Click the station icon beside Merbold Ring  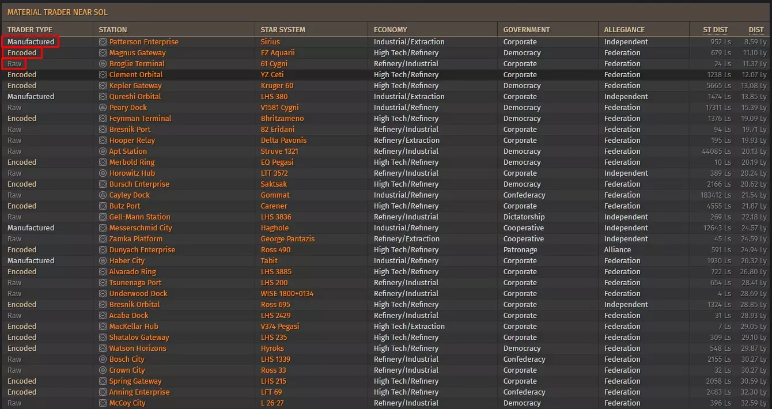[x=103, y=162]
